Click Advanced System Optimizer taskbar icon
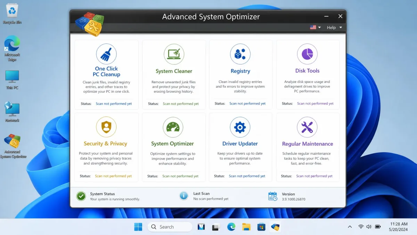The height and width of the screenshot is (235, 417). click(276, 227)
